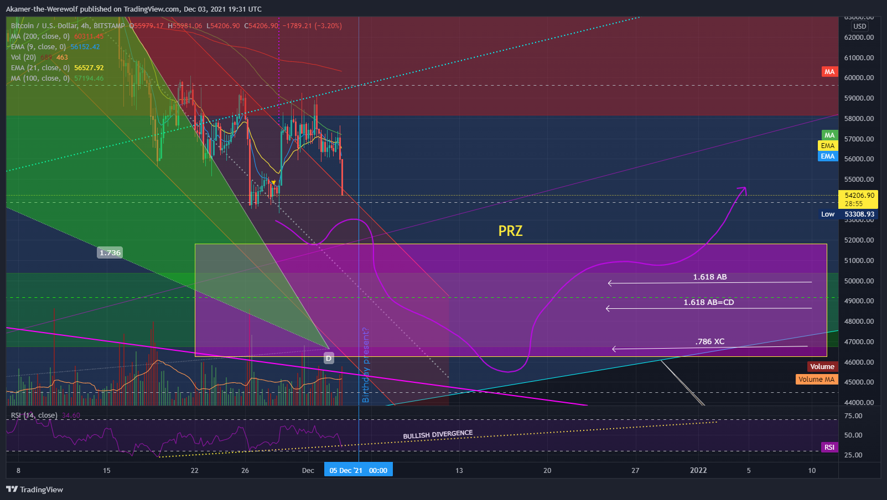Click the red MA price-scale tag
887x500 pixels.
[829, 72]
